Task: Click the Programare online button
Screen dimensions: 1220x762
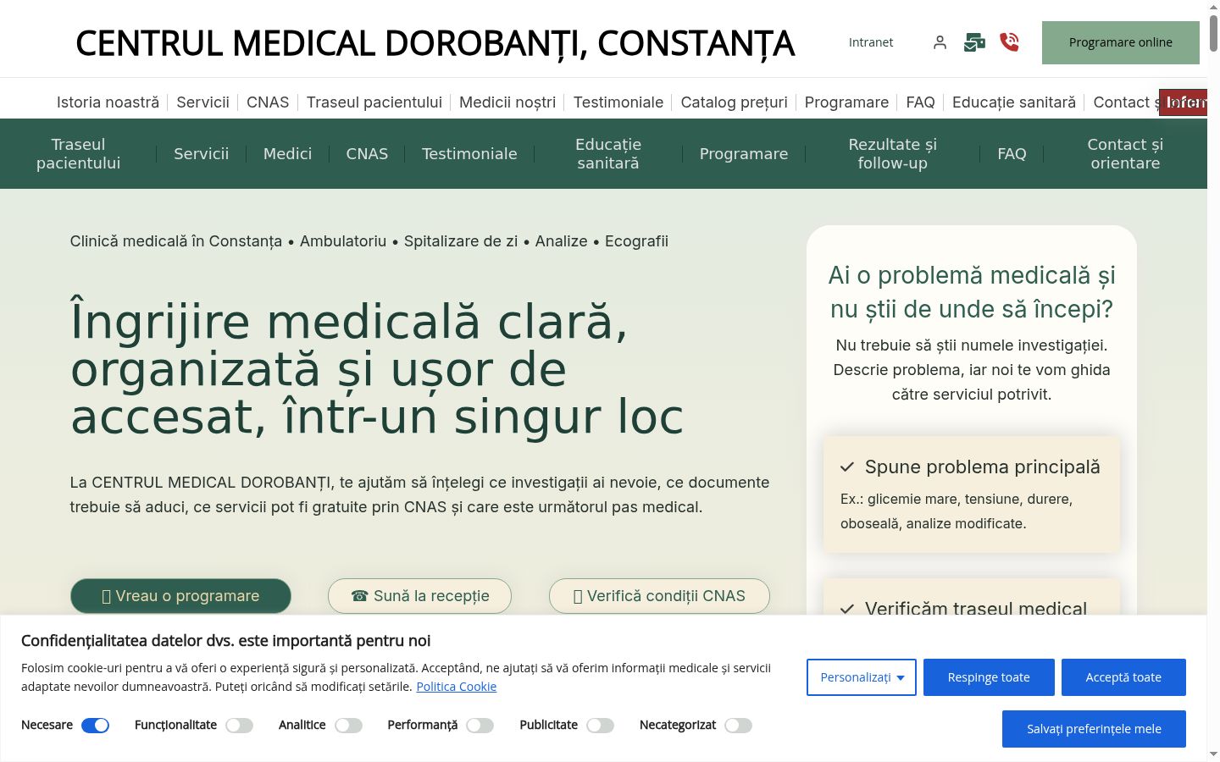Action: pos(1121,42)
